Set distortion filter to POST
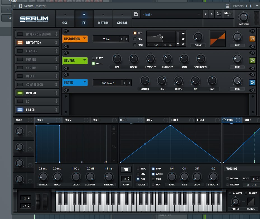Screen dimensions: 260x219 (x=135, y=45)
